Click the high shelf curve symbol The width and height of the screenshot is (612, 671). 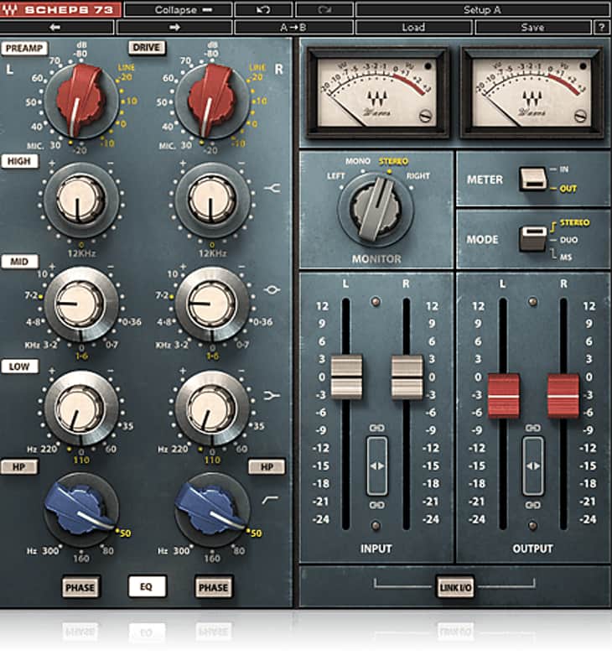[272, 187]
